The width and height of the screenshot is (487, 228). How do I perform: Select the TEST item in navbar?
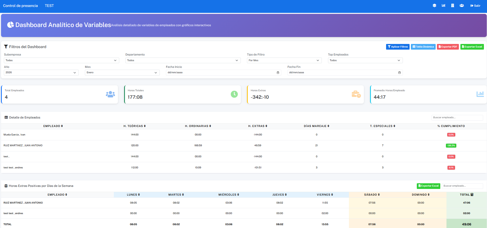(x=49, y=6)
